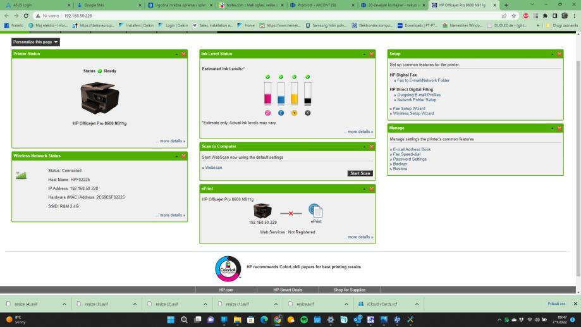Click the printer image in Printer Status
581x327 pixels.
point(100,98)
